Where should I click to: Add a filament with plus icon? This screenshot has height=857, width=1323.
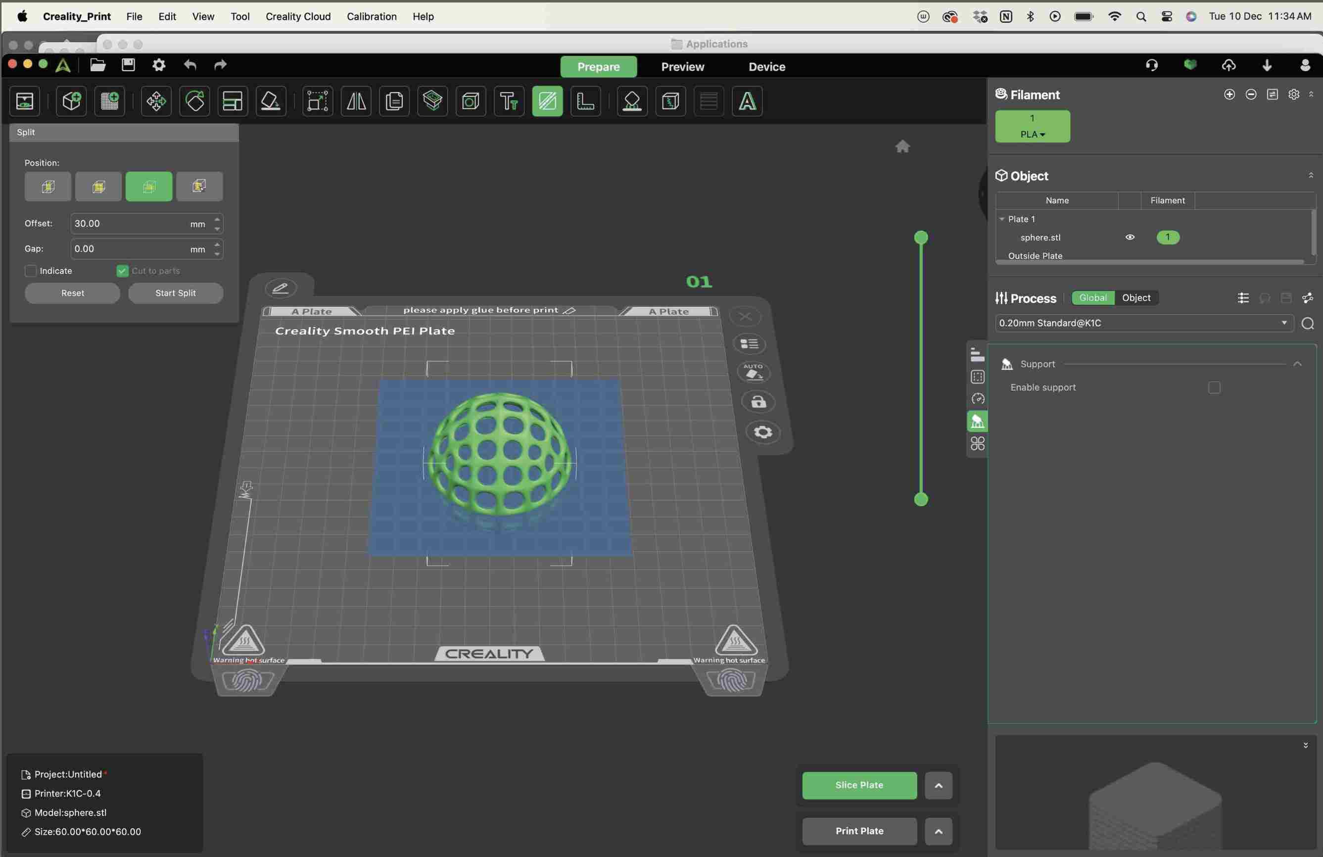coord(1229,95)
